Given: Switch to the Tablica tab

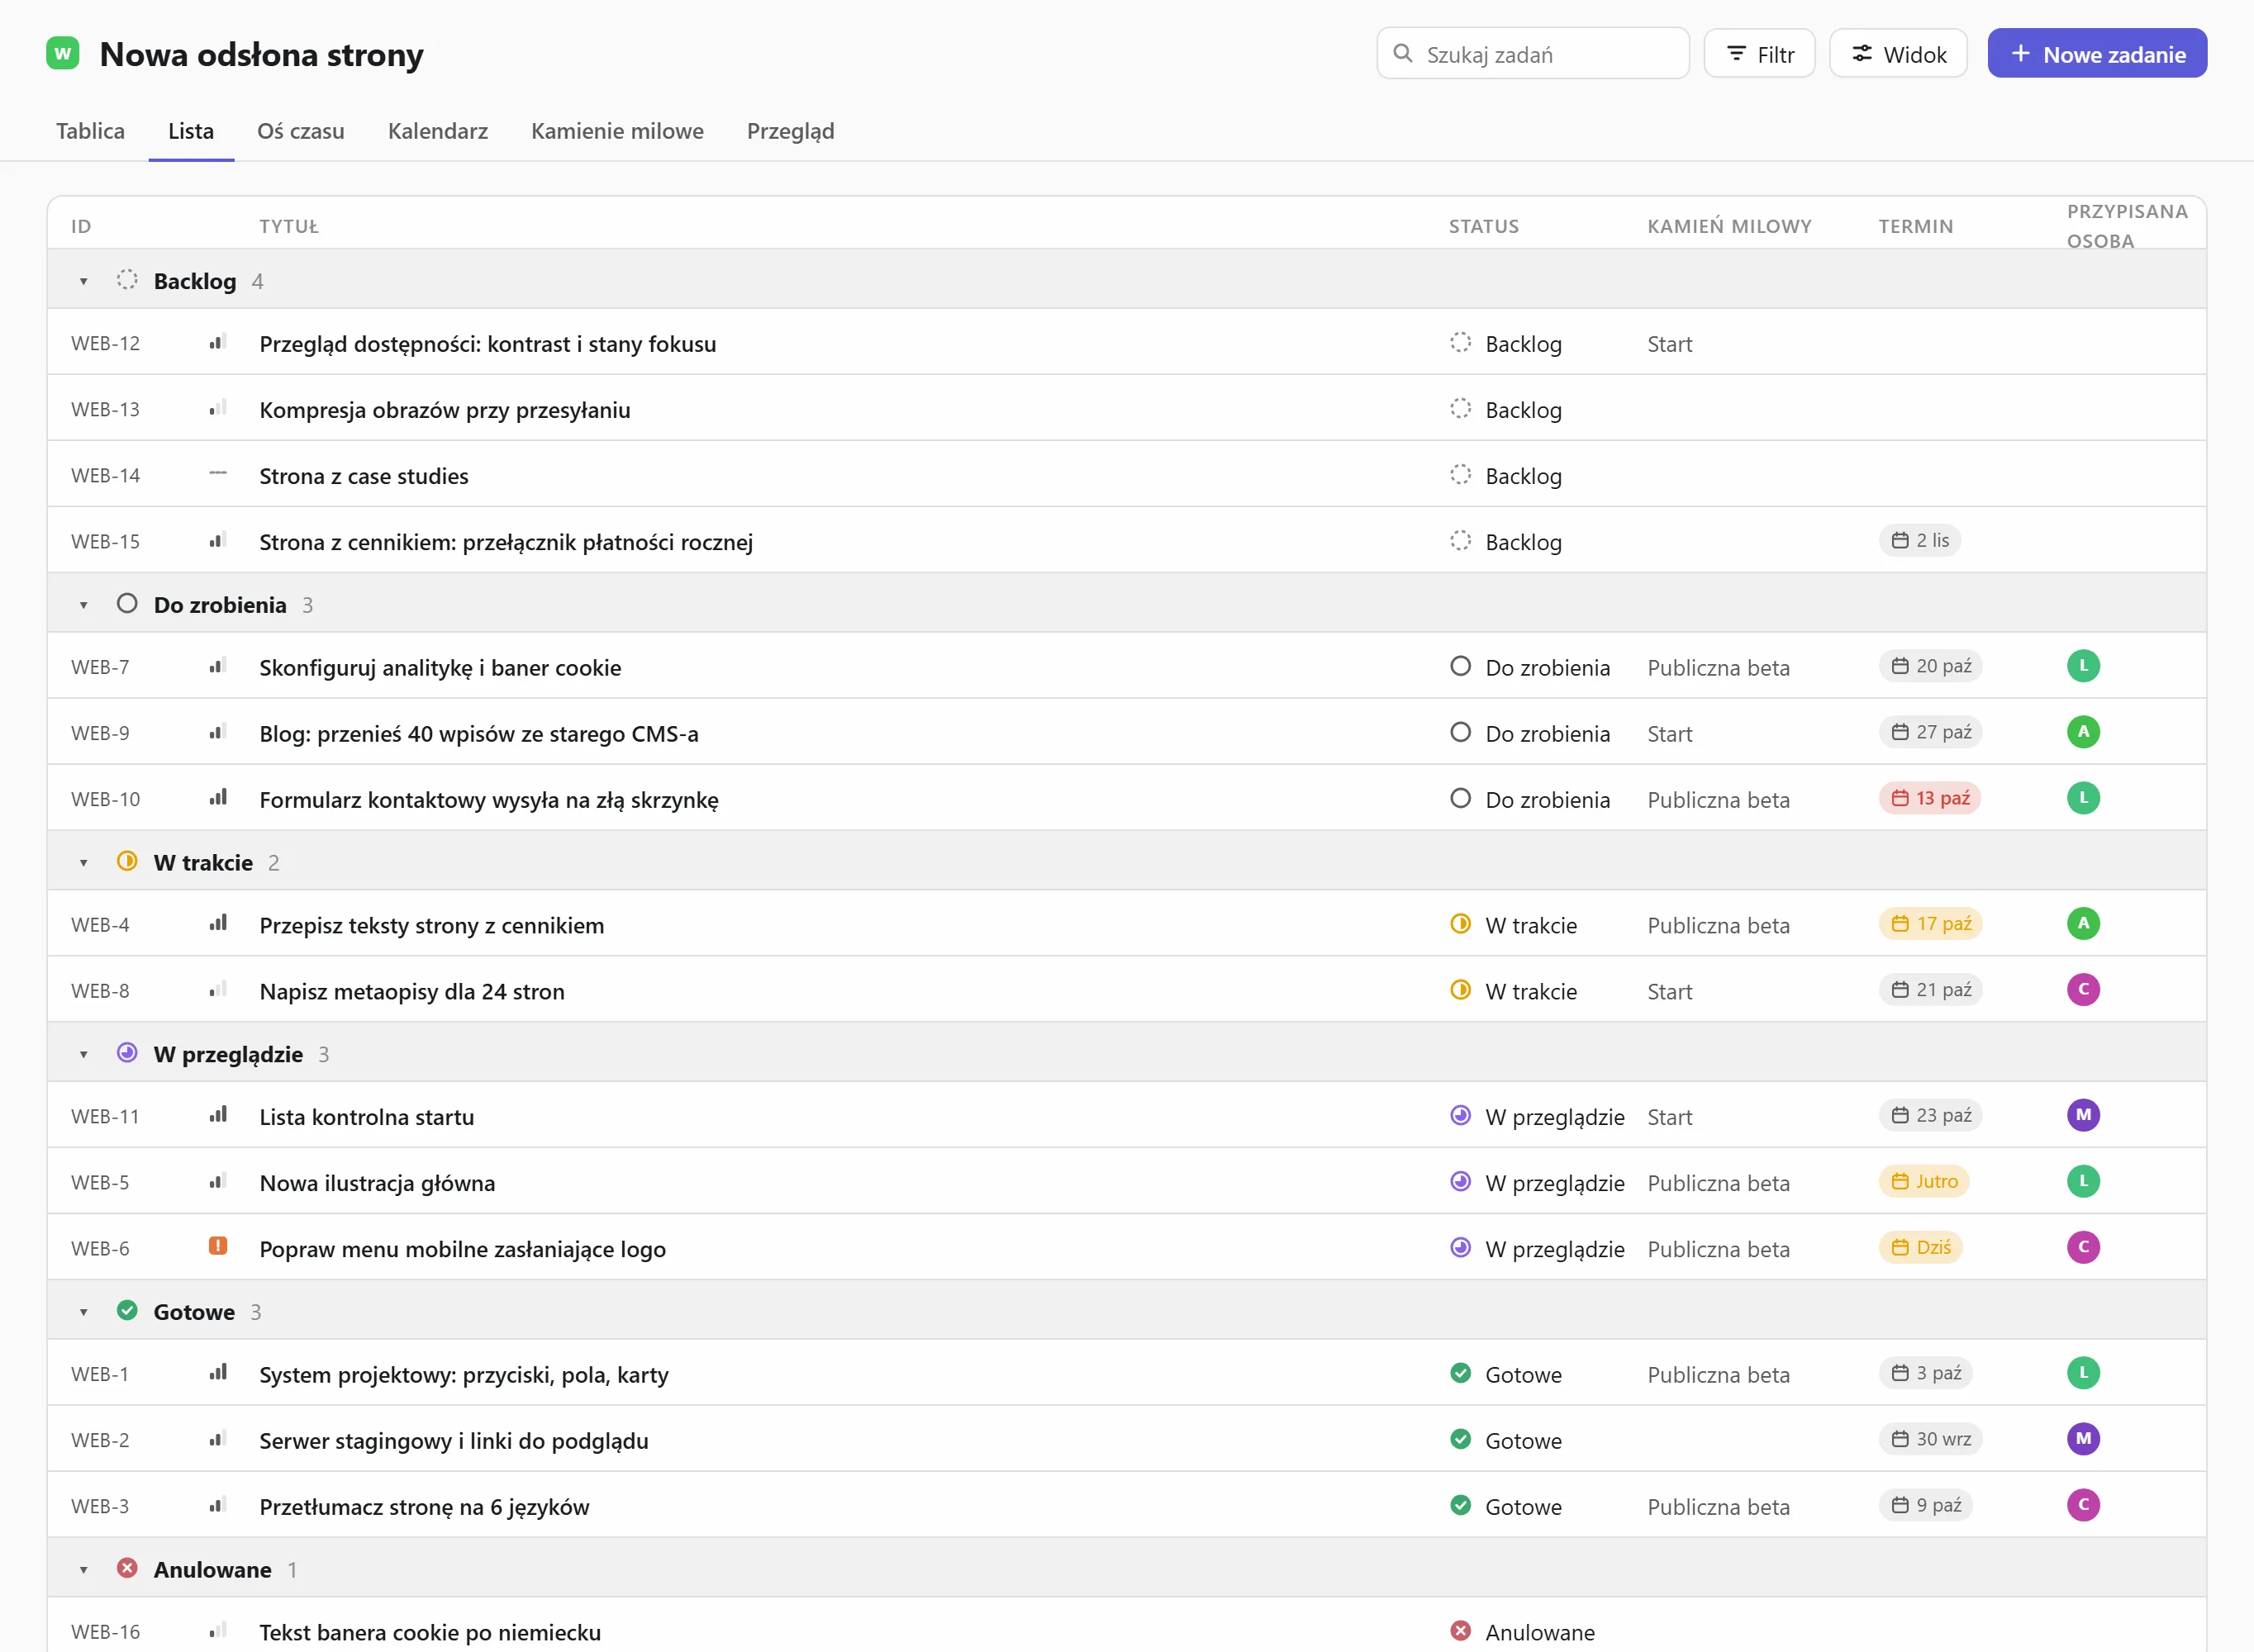Looking at the screenshot, I should click(x=90, y=131).
